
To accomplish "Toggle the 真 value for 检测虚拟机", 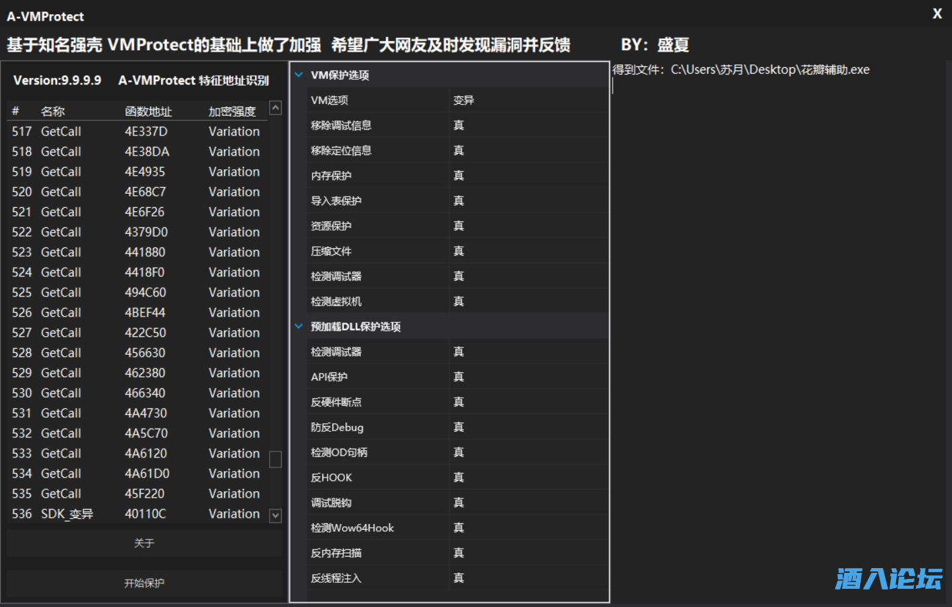I will pyautogui.click(x=529, y=302).
